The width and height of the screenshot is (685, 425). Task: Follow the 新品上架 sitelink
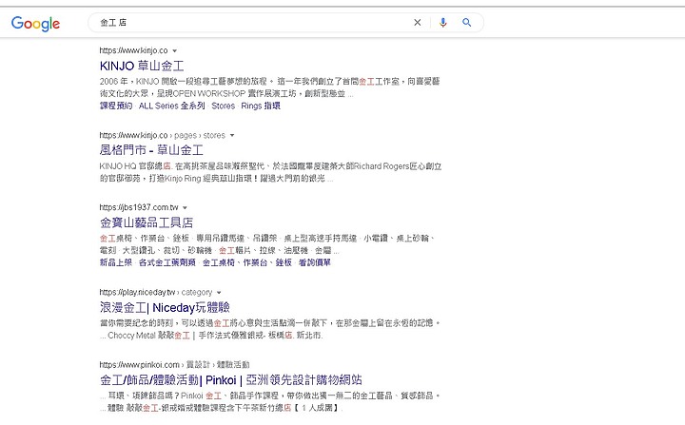[116, 262]
